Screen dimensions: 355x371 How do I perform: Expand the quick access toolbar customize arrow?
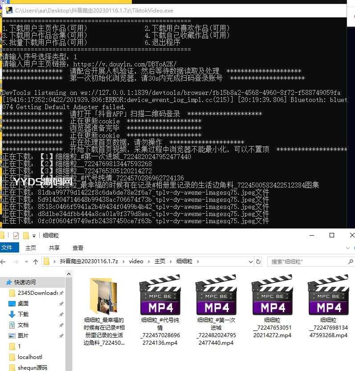click(34, 236)
